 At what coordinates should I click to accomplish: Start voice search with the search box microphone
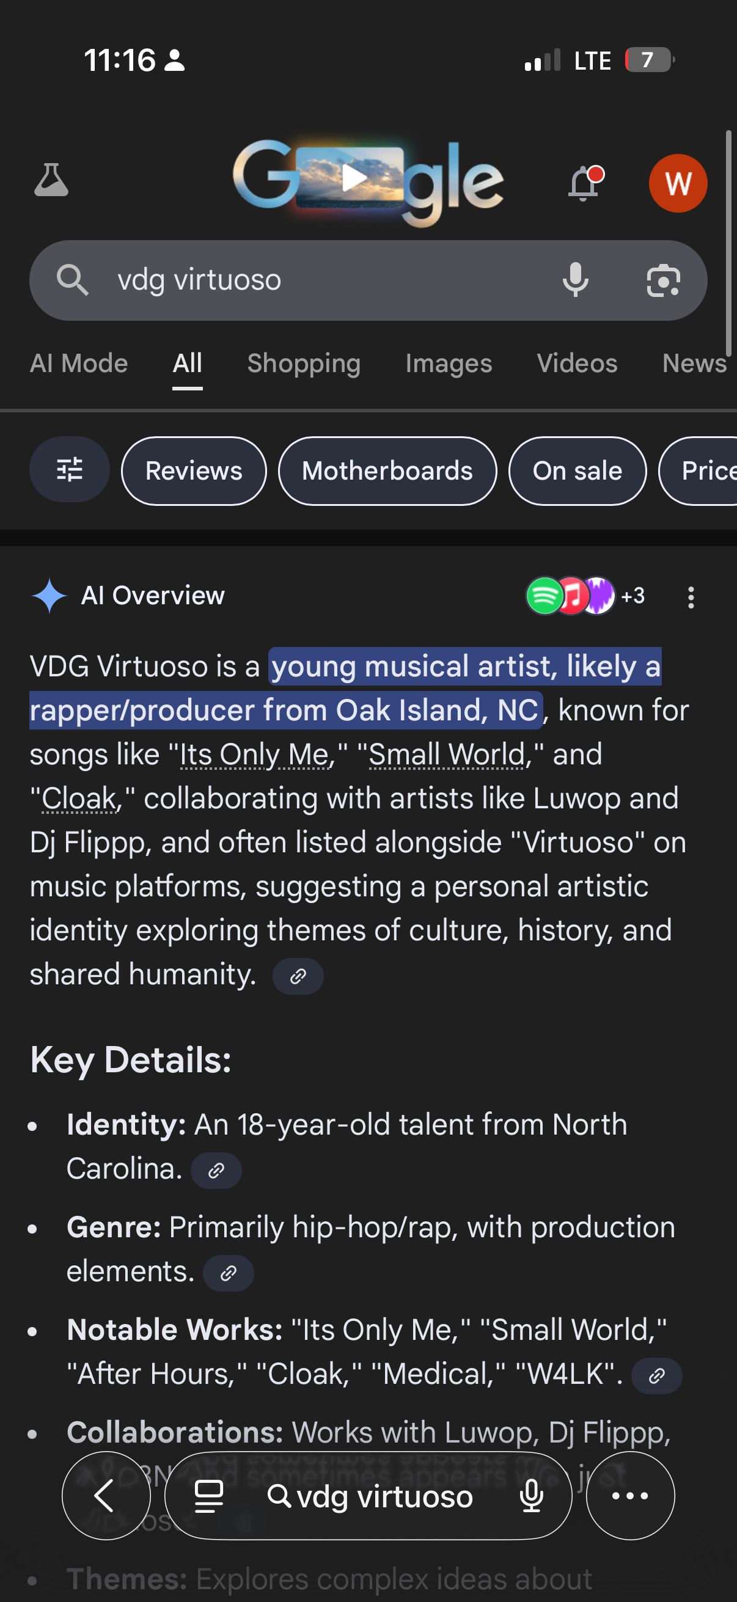(575, 280)
